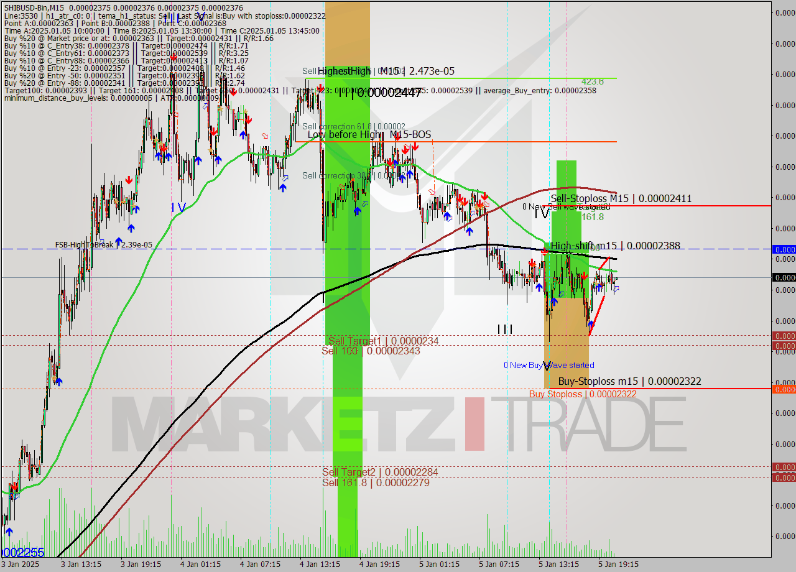Click the '4 Jan 01:15' time axis label
The image size is (796, 572).
200,565
